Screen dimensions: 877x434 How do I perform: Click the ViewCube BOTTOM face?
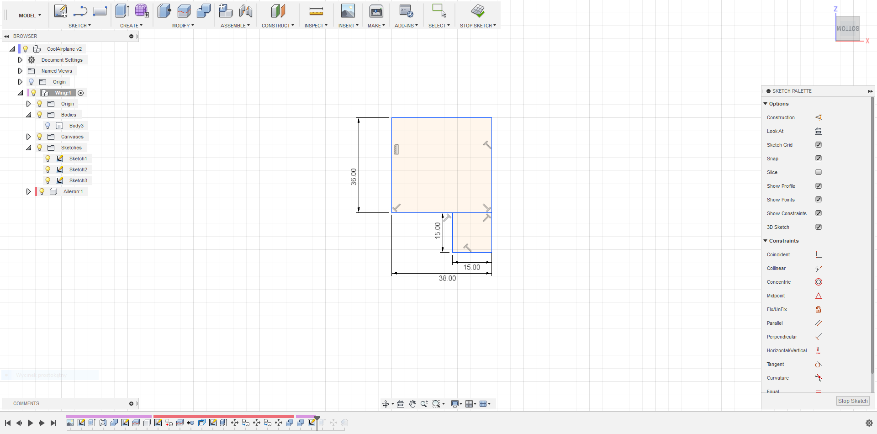[848, 28]
